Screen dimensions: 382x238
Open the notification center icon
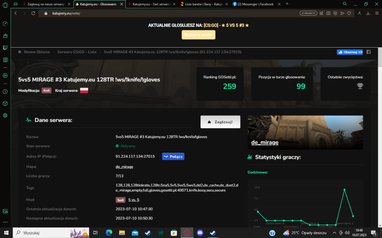coord(374,233)
